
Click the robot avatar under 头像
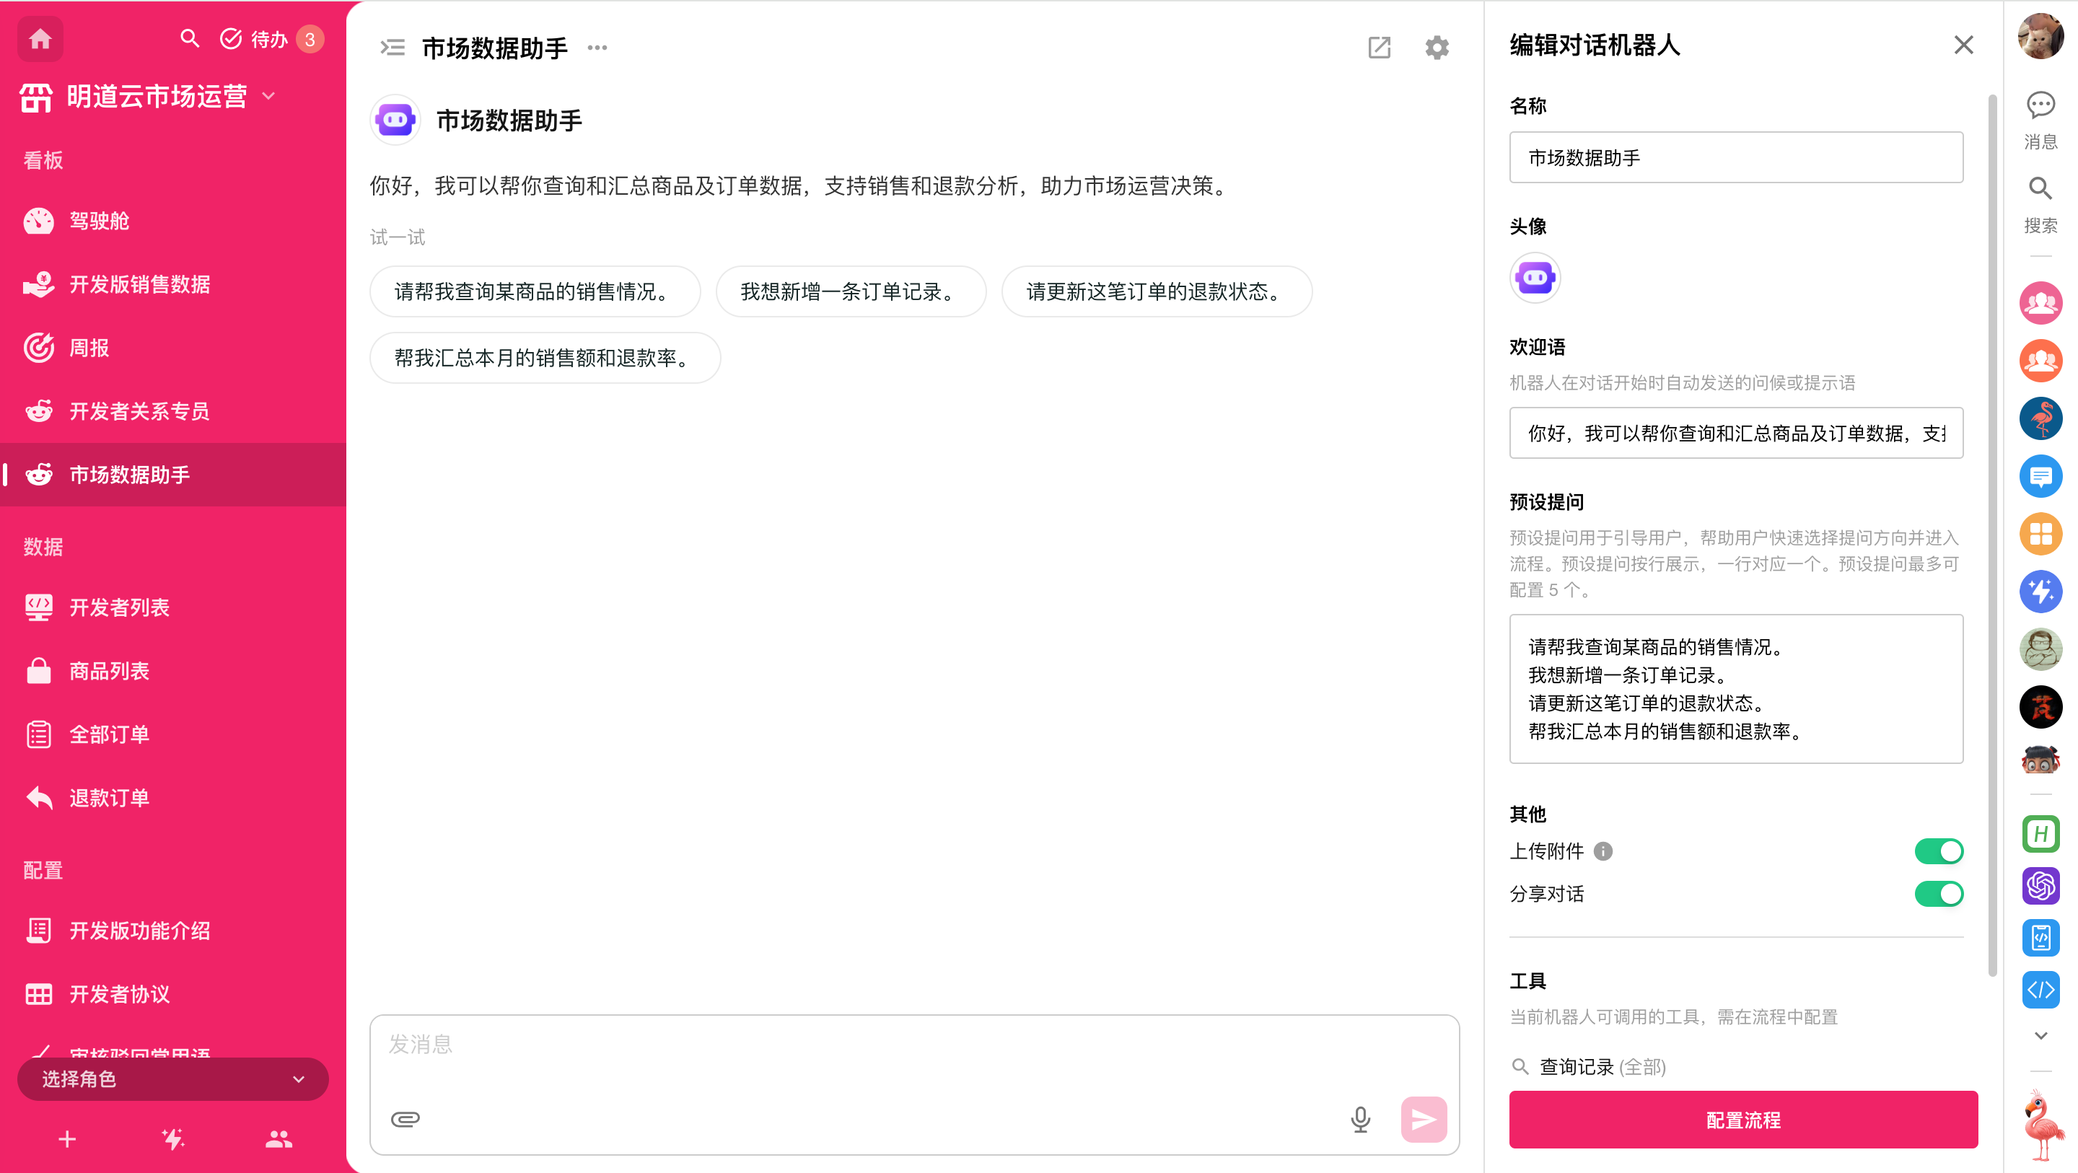(1534, 278)
